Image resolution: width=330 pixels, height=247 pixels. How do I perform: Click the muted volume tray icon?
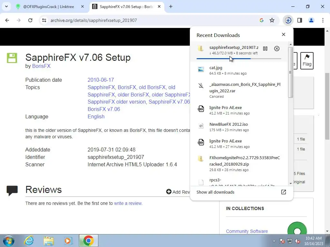(x=297, y=241)
